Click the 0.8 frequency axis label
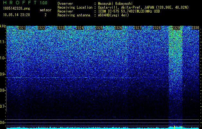 2,90
